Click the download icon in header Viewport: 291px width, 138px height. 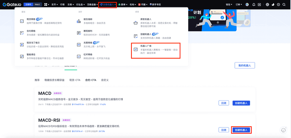pos(259,5)
